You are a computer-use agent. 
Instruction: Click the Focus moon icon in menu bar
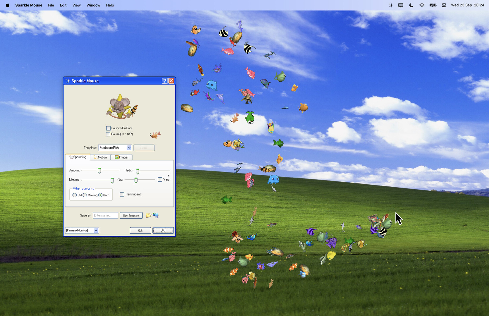pos(411,5)
